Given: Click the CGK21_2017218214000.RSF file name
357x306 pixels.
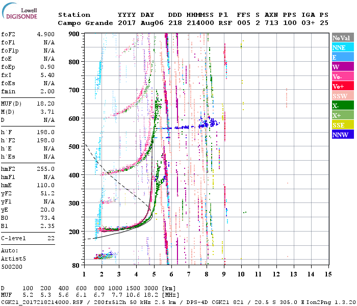Looking at the screenshot, I should click(x=42, y=302).
